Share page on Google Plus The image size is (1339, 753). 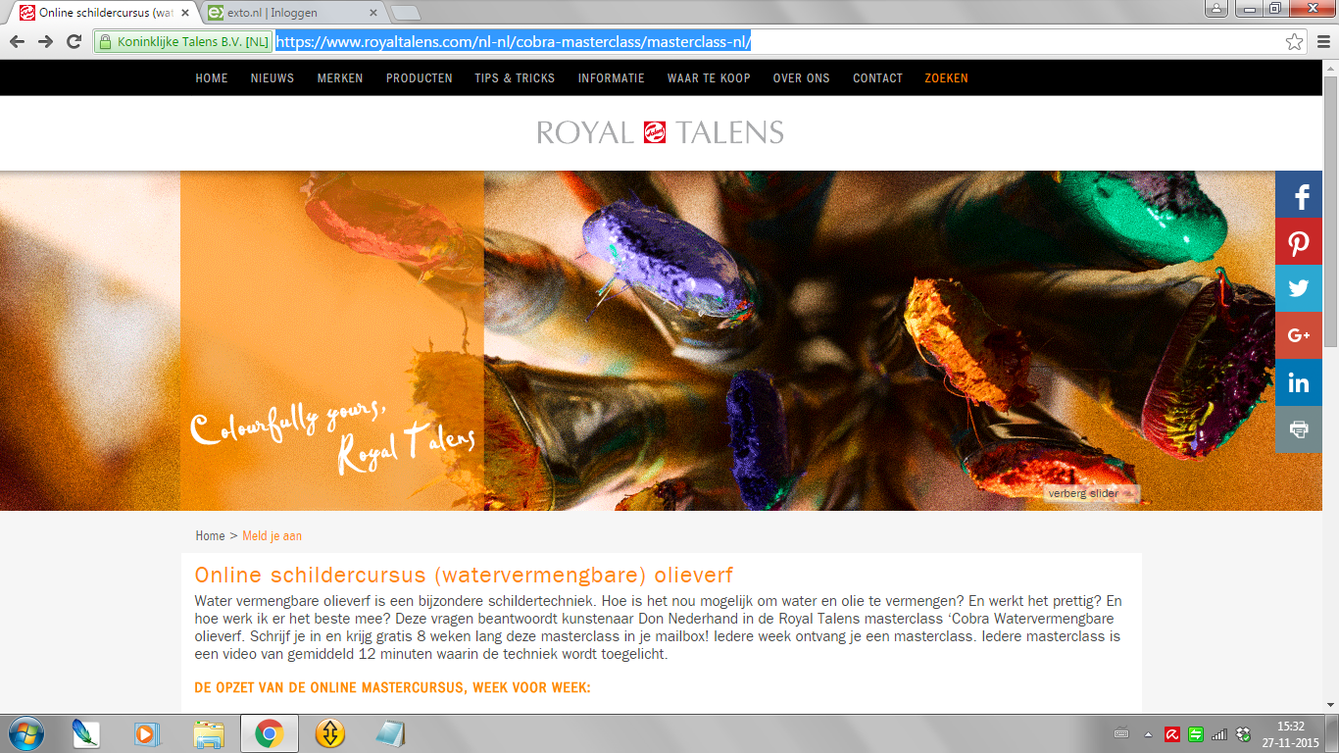pyautogui.click(x=1299, y=335)
